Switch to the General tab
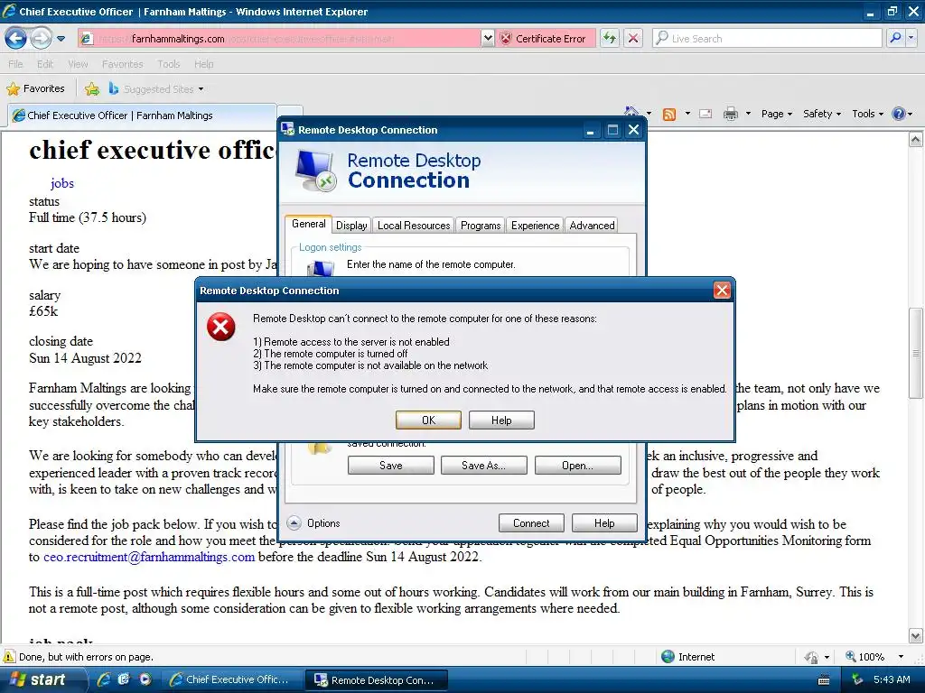Image resolution: width=925 pixels, height=693 pixels. [x=309, y=224]
